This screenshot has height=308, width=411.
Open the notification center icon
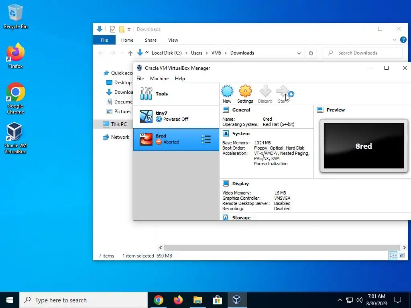pos(398,300)
